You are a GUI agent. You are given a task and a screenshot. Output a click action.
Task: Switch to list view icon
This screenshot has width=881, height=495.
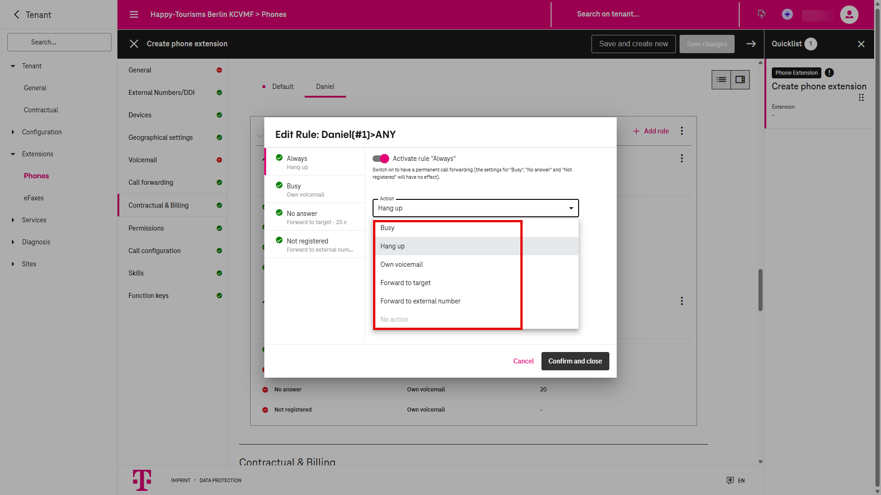721,80
